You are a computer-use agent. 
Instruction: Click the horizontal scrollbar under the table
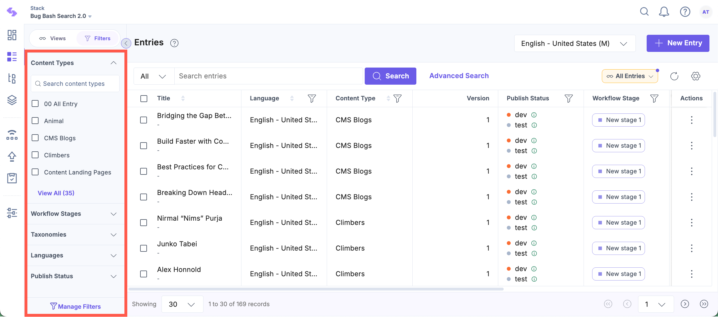tap(316, 289)
